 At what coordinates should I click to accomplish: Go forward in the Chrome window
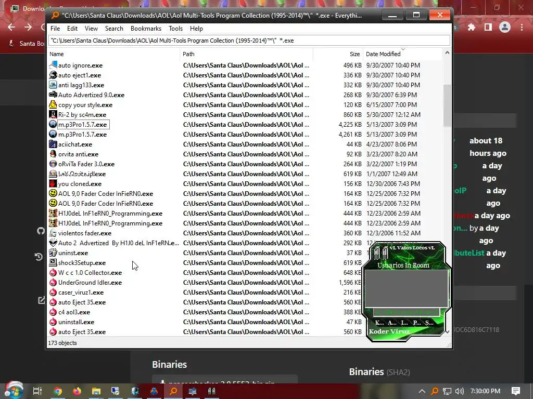click(x=28, y=27)
